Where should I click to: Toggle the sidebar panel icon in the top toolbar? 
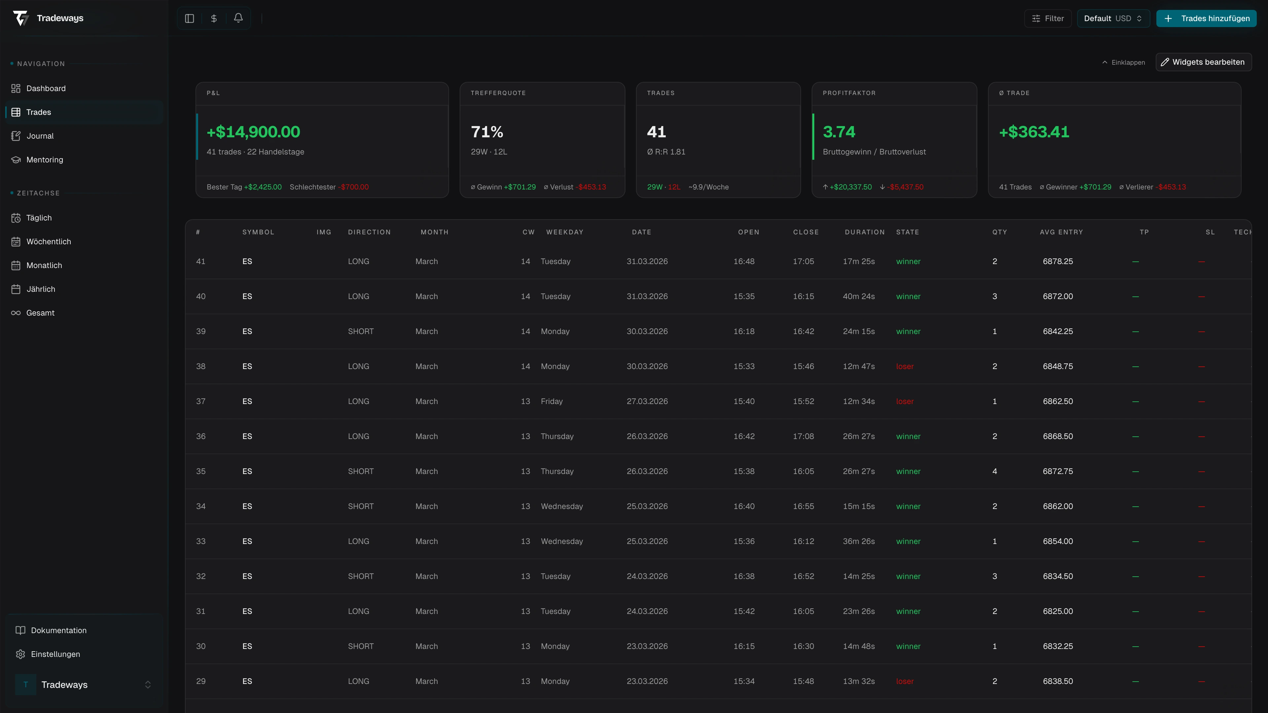point(190,18)
